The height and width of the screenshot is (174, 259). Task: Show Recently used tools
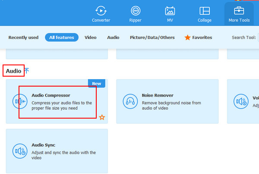[x=23, y=38]
